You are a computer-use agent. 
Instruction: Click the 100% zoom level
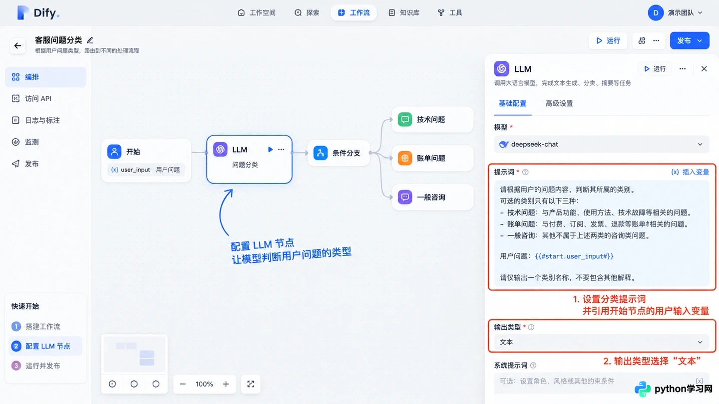point(204,384)
